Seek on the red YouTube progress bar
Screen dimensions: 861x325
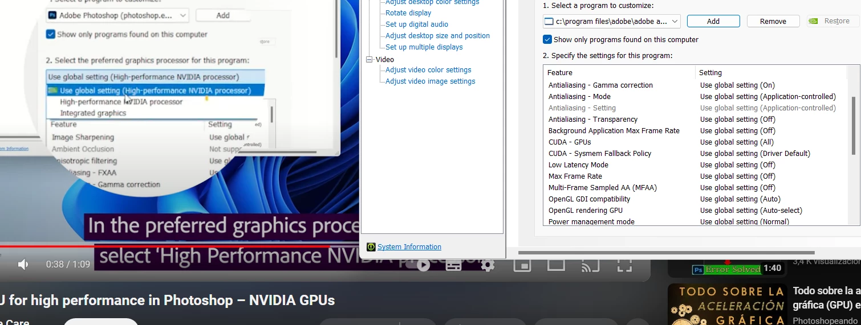coord(165,246)
